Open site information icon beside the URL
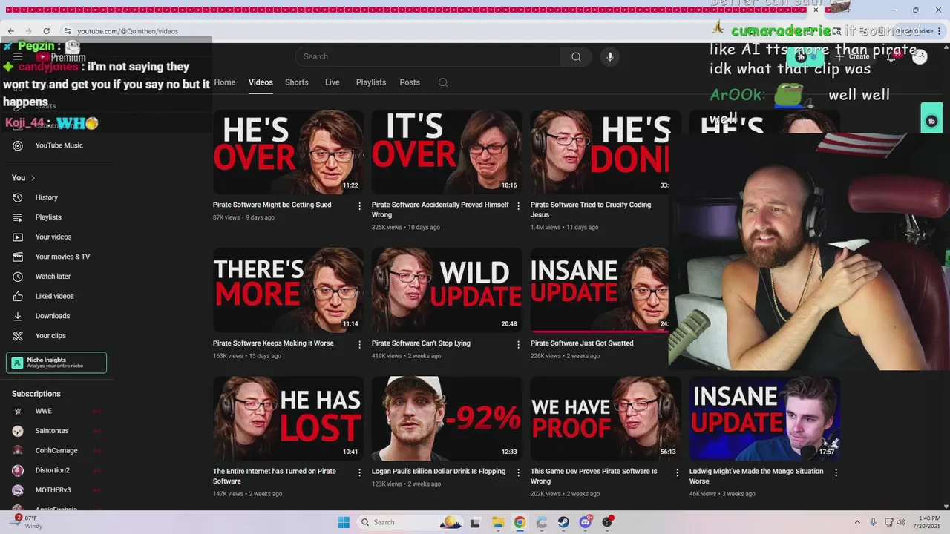This screenshot has width=950, height=534. [x=68, y=31]
